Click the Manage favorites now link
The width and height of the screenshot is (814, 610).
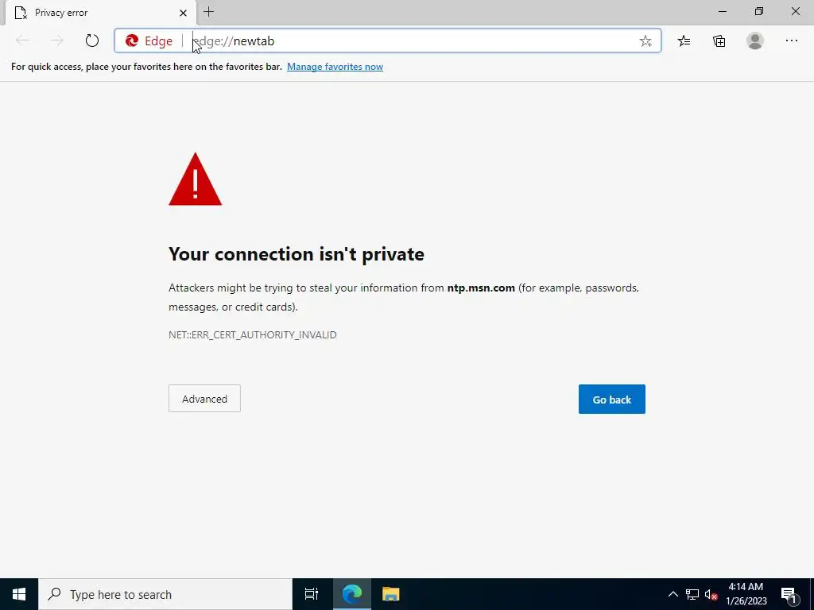(x=335, y=67)
